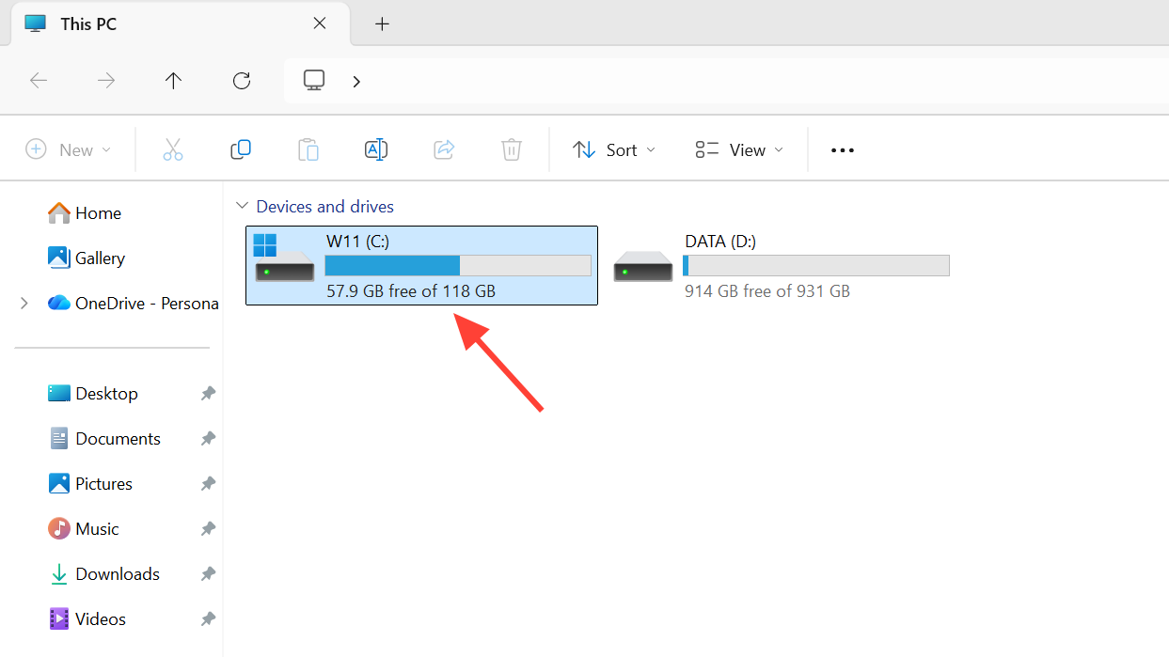Image resolution: width=1169 pixels, height=657 pixels.
Task: Click the Gallery icon in sidebar
Action: click(x=59, y=258)
